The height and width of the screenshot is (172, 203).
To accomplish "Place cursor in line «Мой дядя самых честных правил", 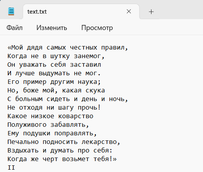I will pyautogui.click(x=68, y=48).
